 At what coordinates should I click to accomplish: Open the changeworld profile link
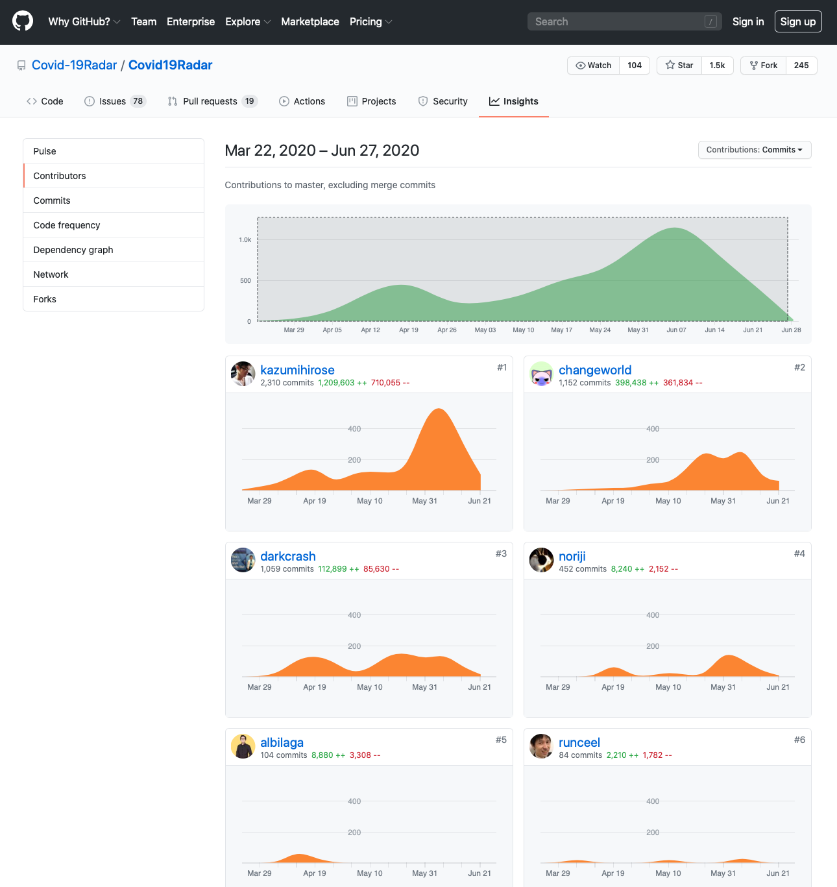[x=595, y=370]
